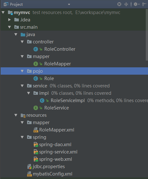
Task: Select spring-service.xml file
Action: point(58,152)
